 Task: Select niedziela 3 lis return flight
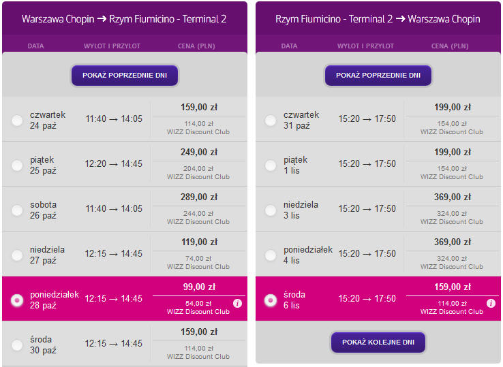pyautogui.click(x=271, y=210)
